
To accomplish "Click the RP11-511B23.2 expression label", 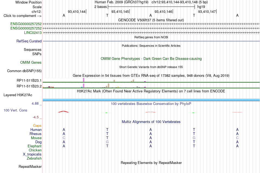I will 29,86.
